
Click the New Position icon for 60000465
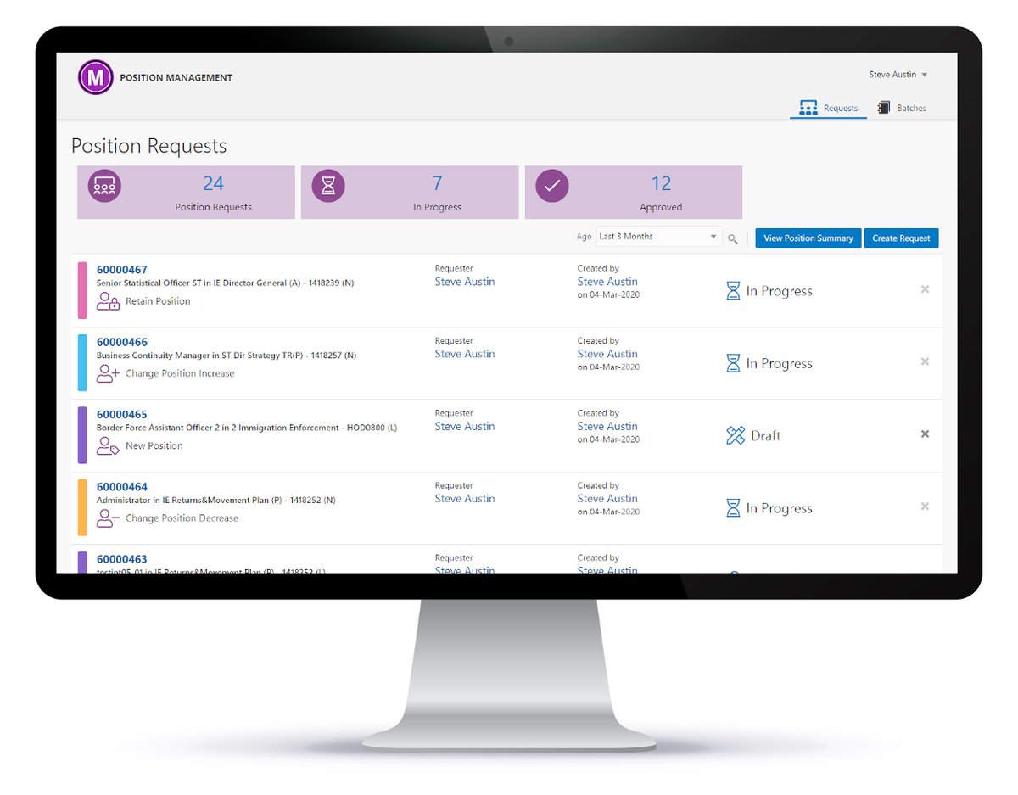tap(108, 445)
